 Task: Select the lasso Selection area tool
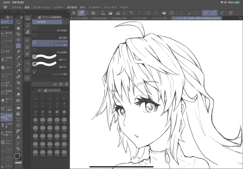[18, 46]
